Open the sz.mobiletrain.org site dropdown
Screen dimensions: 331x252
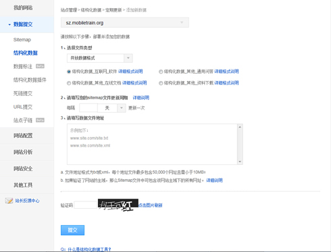pyautogui.click(x=125, y=23)
